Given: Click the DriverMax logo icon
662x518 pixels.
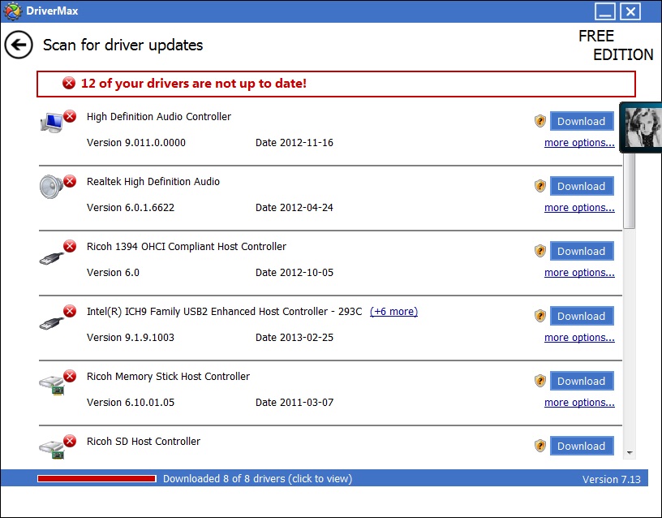Looking at the screenshot, I should click(x=12, y=11).
